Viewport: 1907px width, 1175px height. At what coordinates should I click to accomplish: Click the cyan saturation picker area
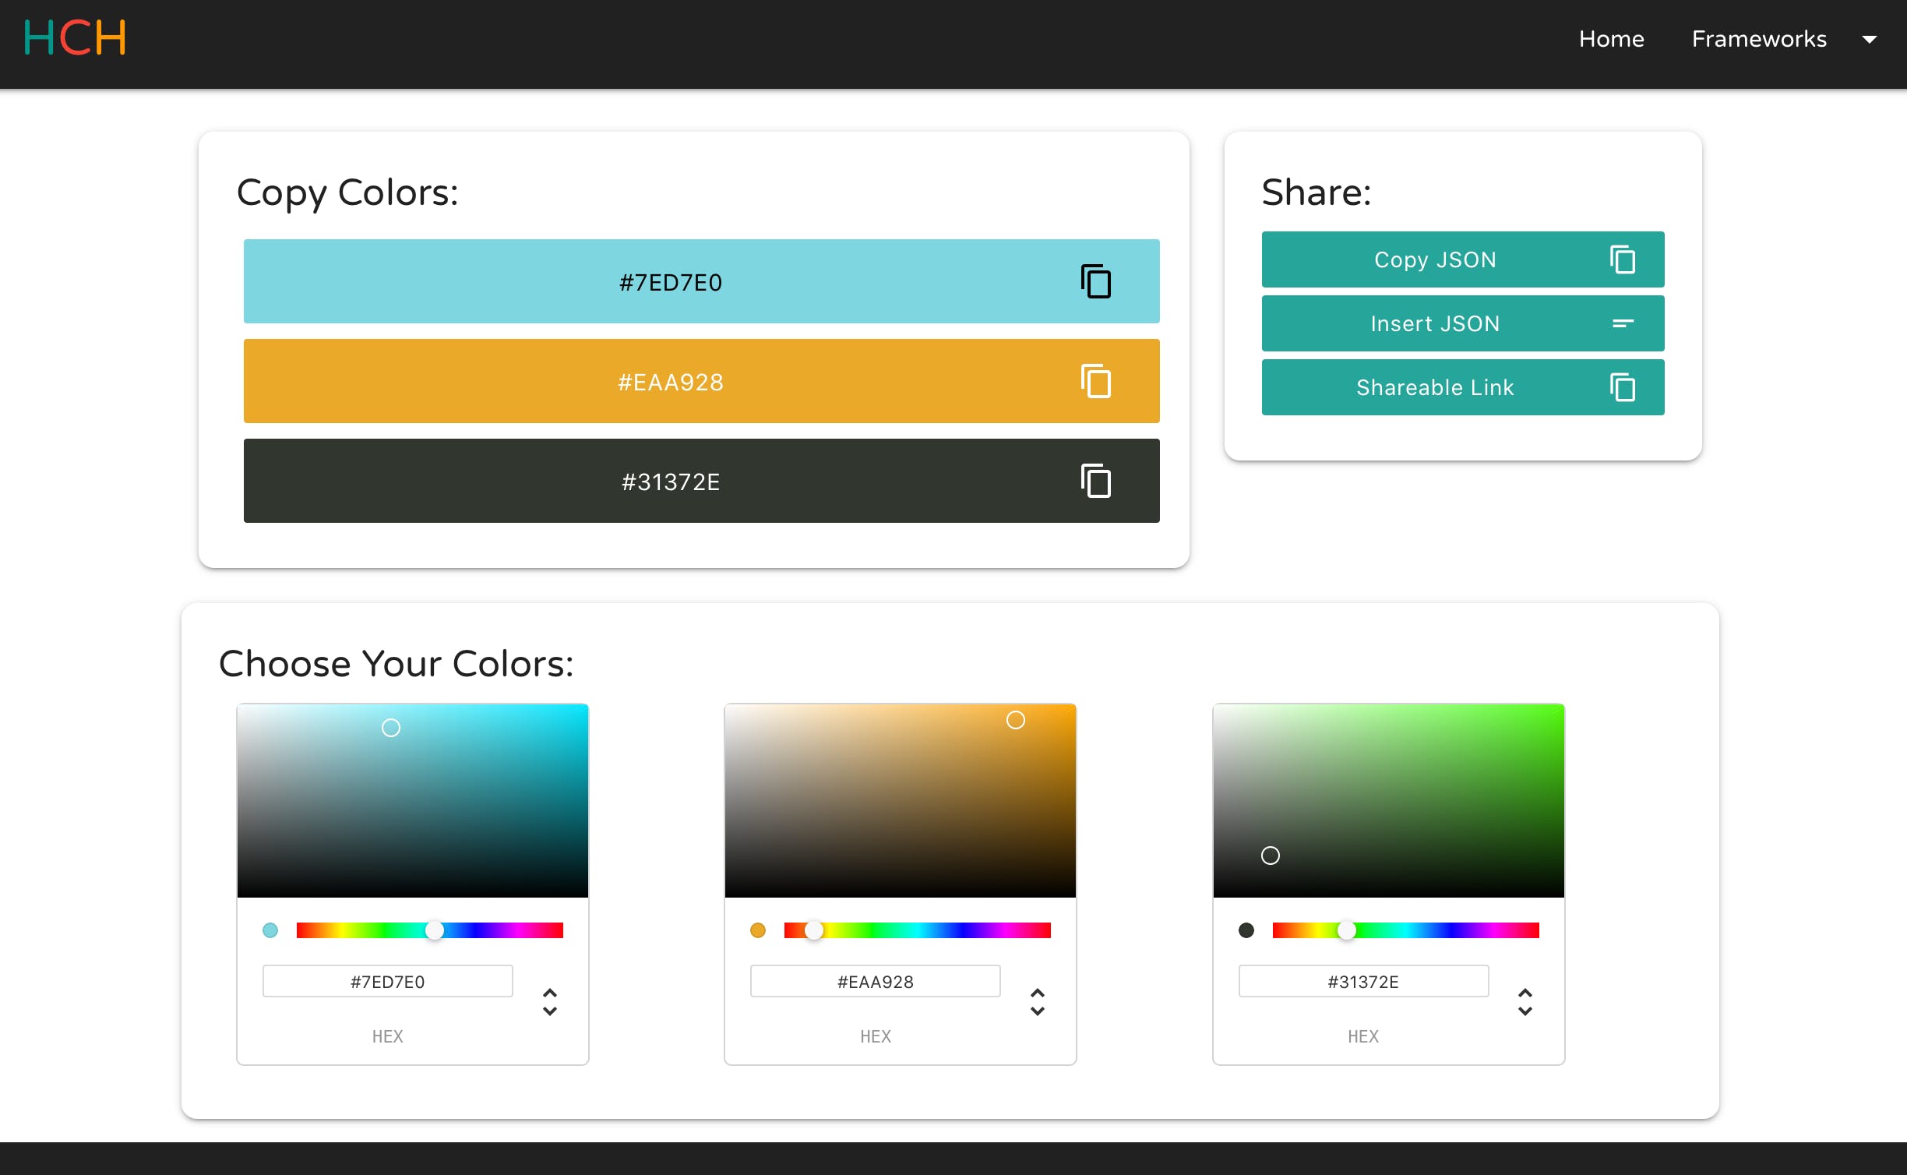[x=413, y=801]
